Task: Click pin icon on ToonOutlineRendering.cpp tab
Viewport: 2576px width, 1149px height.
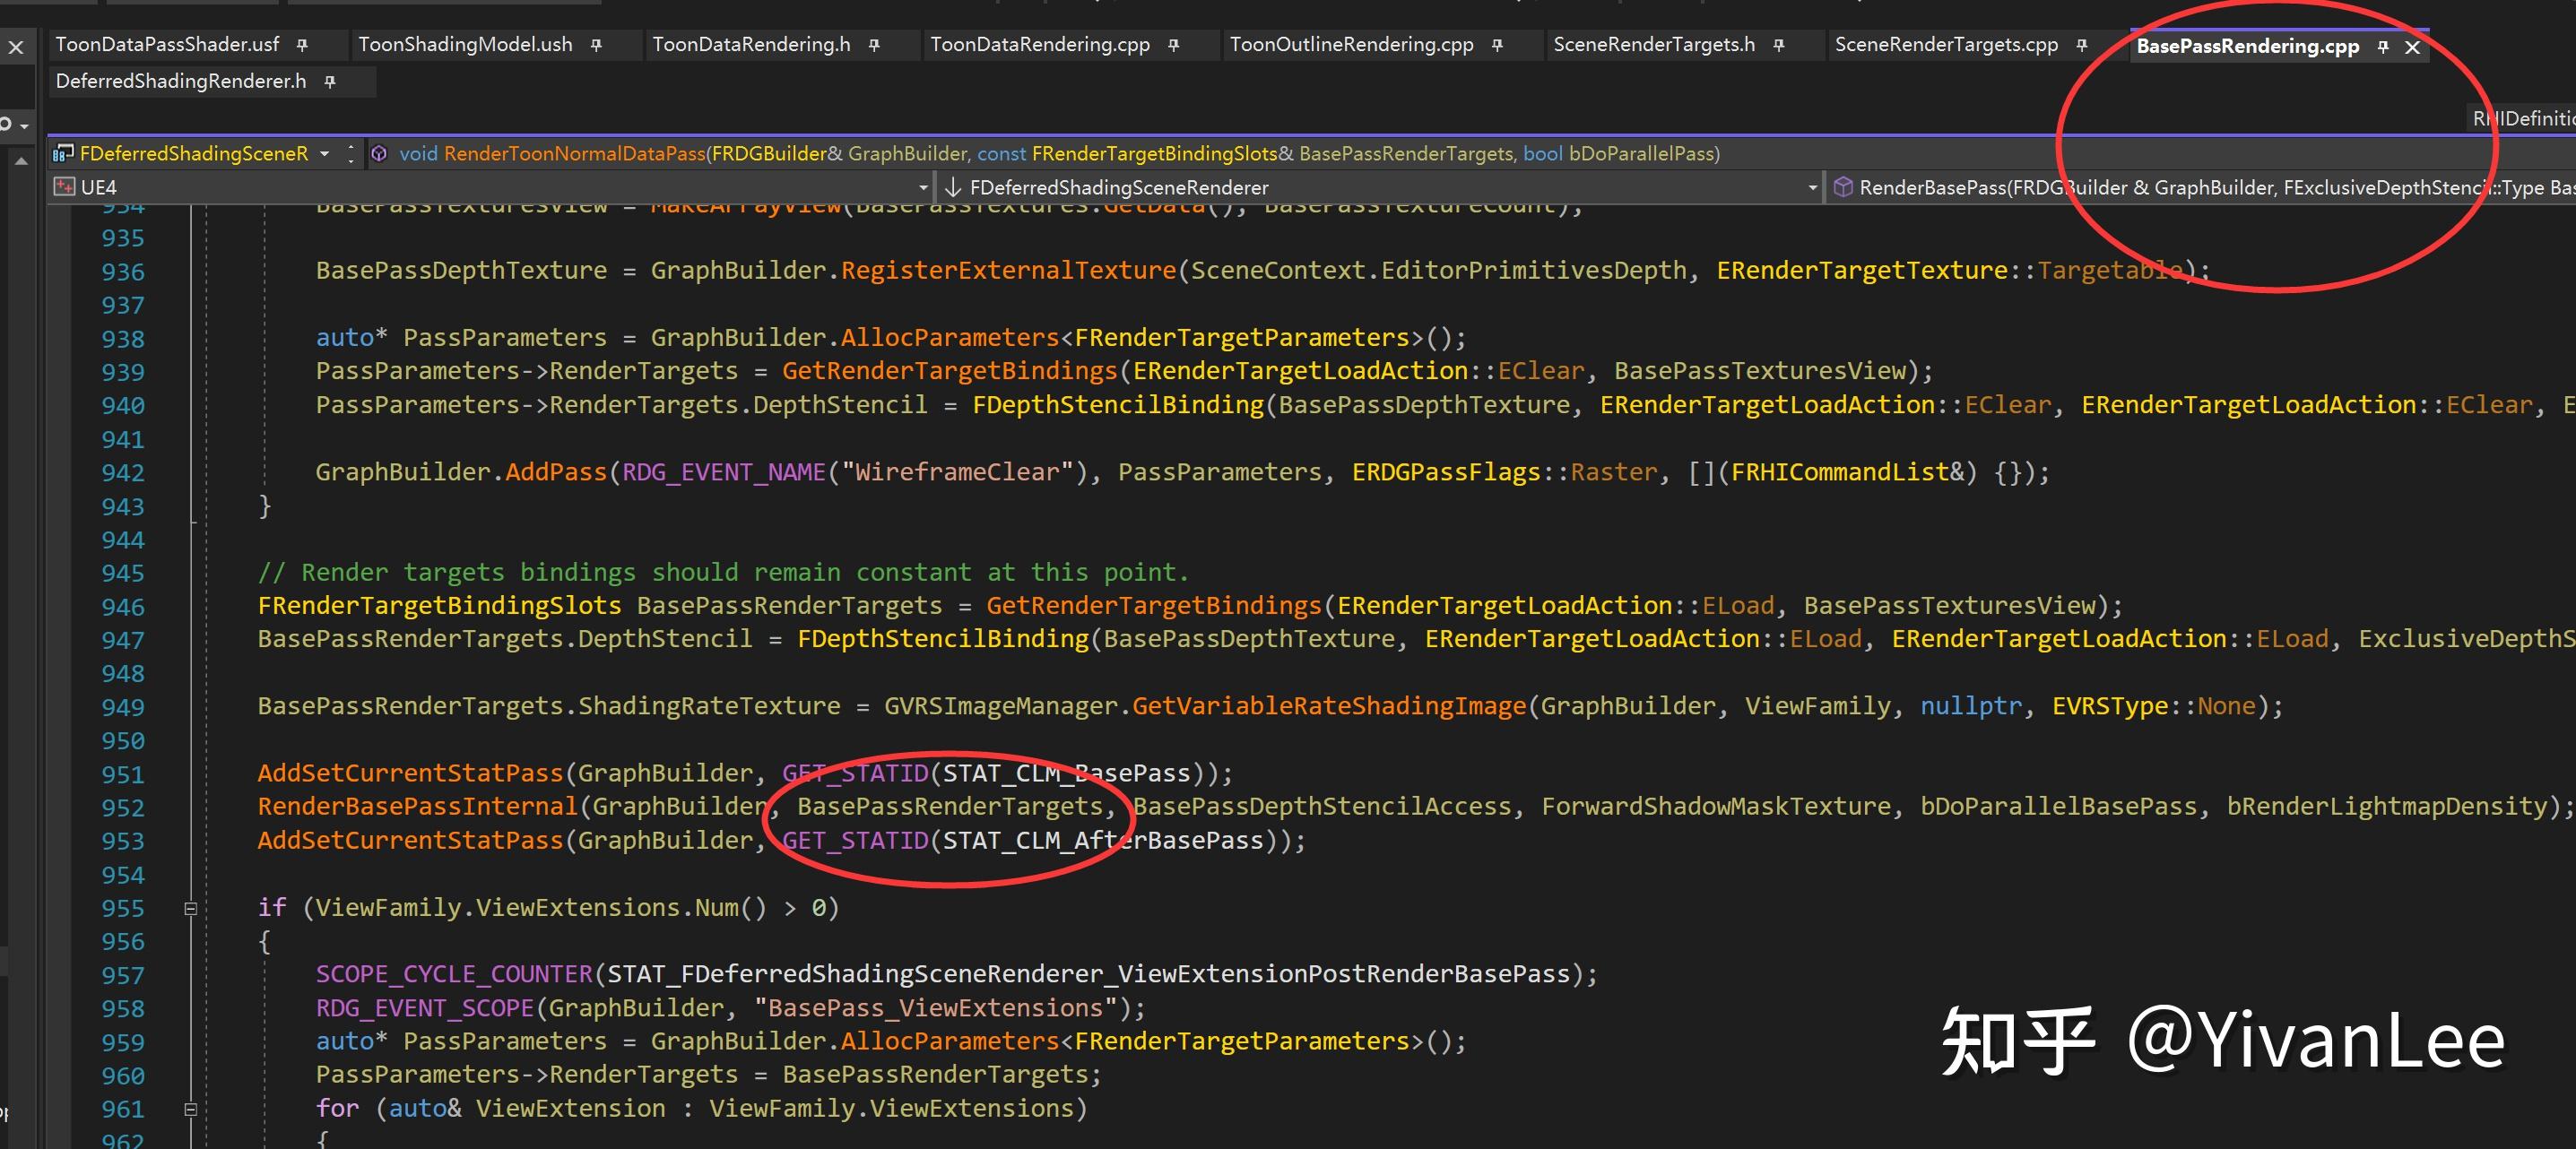Action: click(x=1497, y=45)
